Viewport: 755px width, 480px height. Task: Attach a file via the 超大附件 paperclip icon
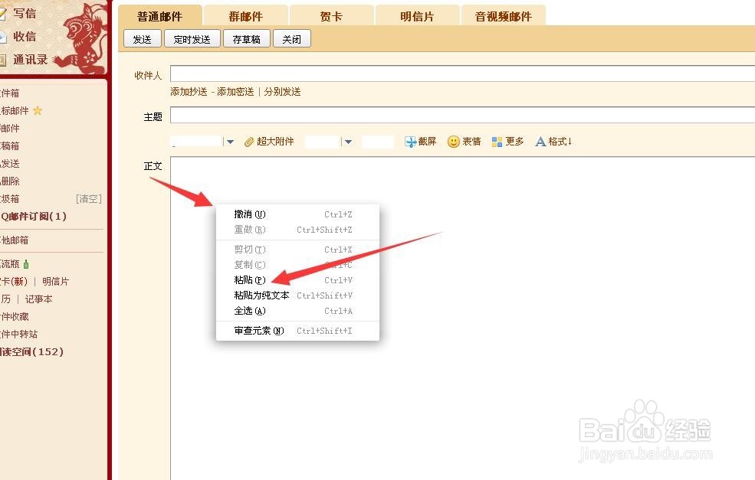[x=248, y=141]
